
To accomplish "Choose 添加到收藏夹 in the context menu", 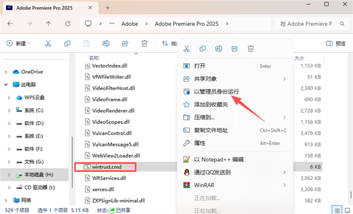I will click(x=235, y=104).
